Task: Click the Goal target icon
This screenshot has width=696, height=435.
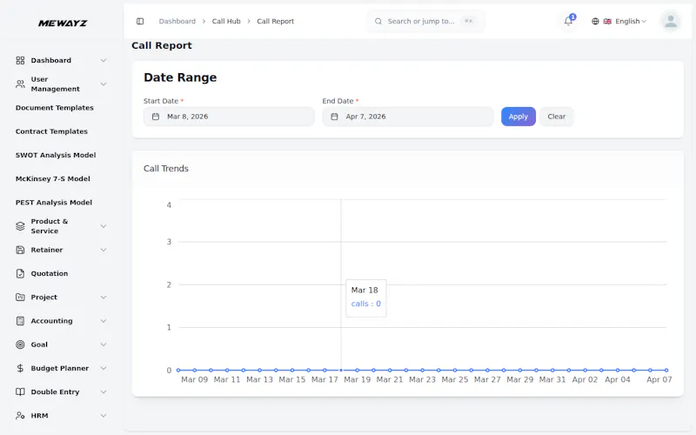Action: pos(20,345)
